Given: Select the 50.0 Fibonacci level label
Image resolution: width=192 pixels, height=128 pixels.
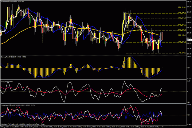Looking at the screenshot, I should [182, 30].
